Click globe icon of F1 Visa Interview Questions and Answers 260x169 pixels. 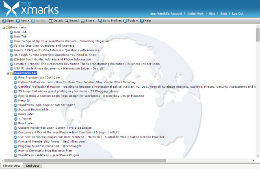point(11,46)
